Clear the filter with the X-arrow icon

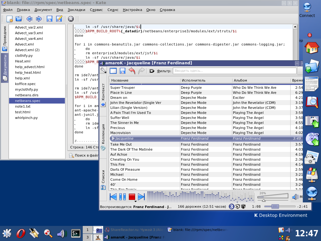[152, 71]
